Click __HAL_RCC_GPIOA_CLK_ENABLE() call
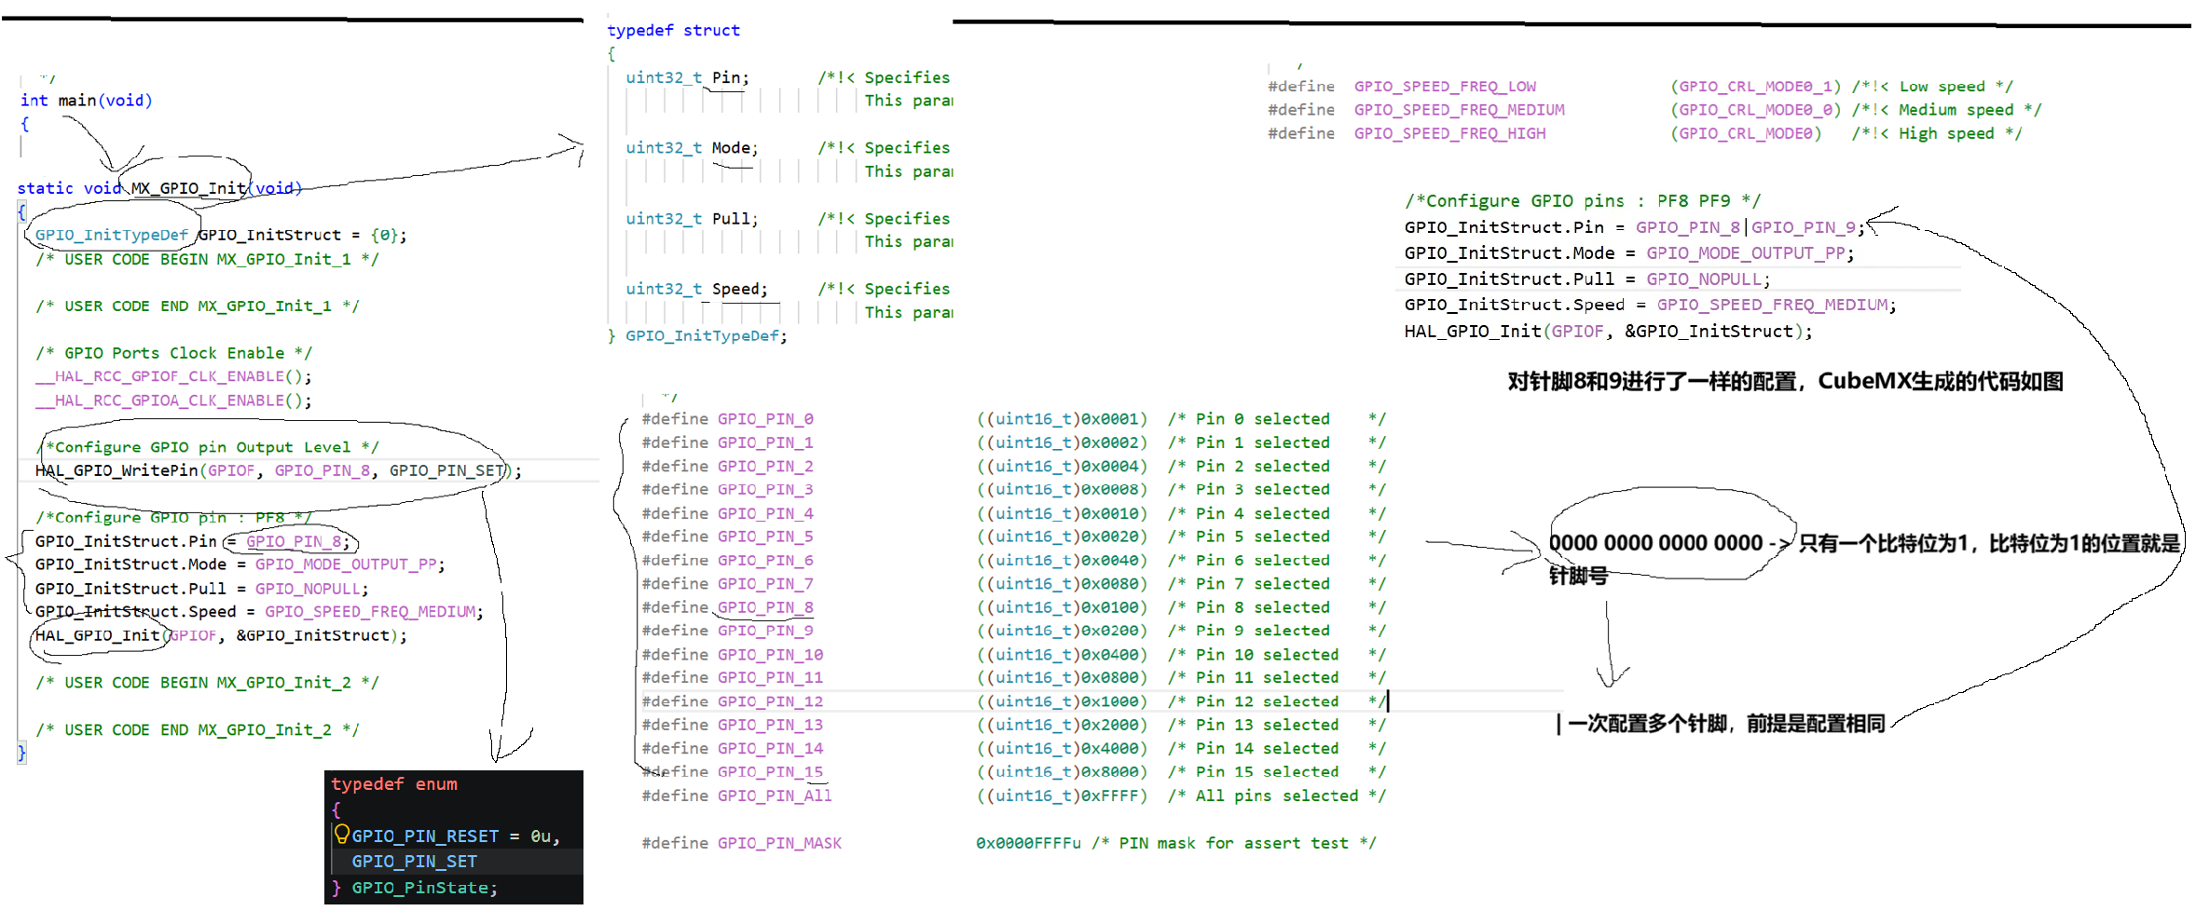 pyautogui.click(x=173, y=401)
